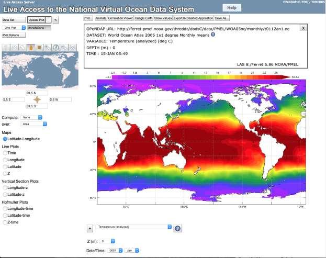The width and height of the screenshot is (326, 258).
Task: Click Show Values in the toolbar
Action: click(163, 18)
